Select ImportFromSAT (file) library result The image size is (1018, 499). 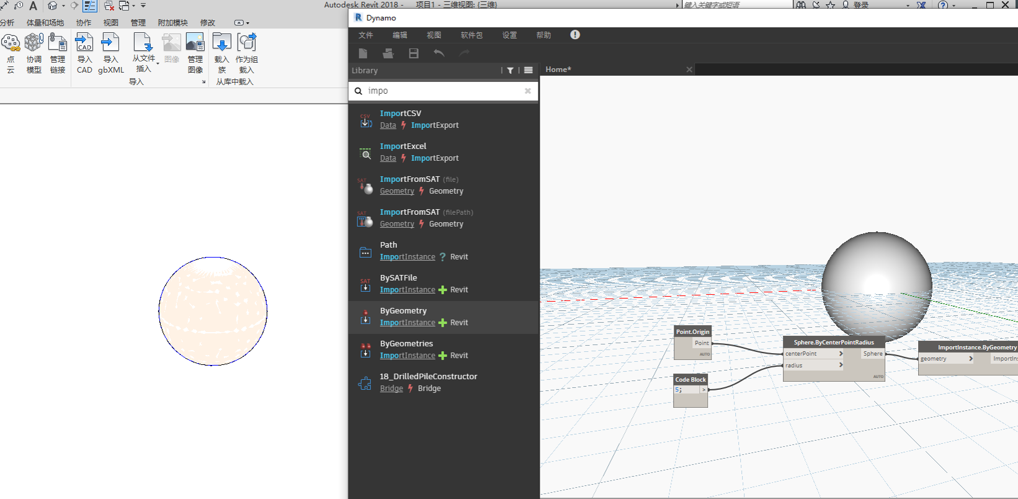coord(444,185)
